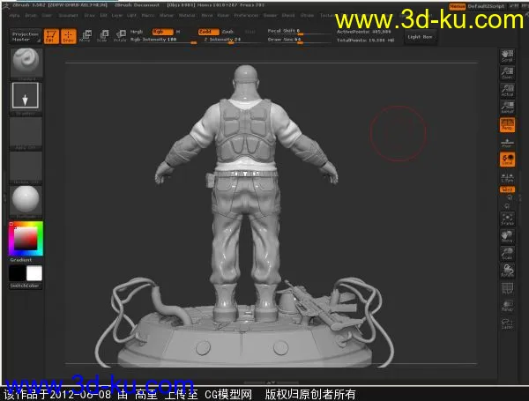
Task: Activate the Draw mode button
Action: [68, 36]
